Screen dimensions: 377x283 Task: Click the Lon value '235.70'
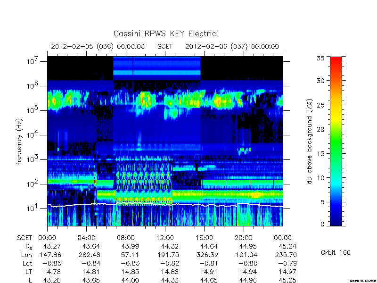286,255
